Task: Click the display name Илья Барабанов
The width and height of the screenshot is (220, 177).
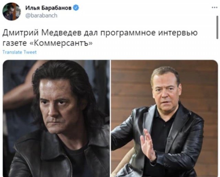Action: point(48,8)
